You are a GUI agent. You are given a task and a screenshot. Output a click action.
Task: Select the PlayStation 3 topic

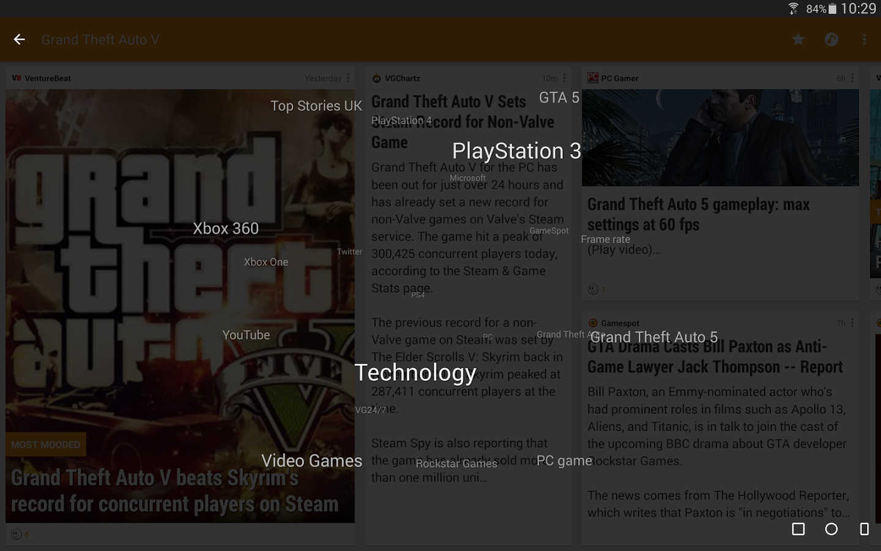[516, 151]
